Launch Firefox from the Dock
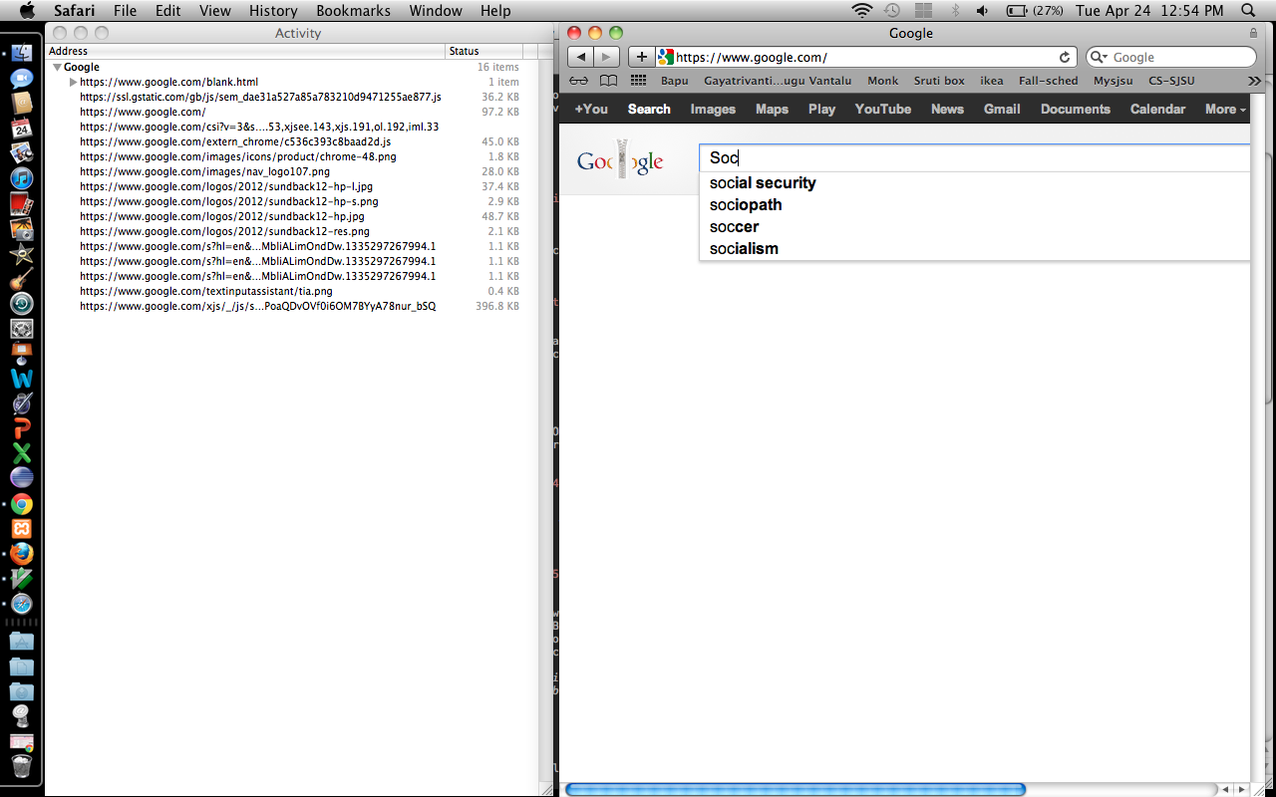The image size is (1276, 797). (22, 554)
